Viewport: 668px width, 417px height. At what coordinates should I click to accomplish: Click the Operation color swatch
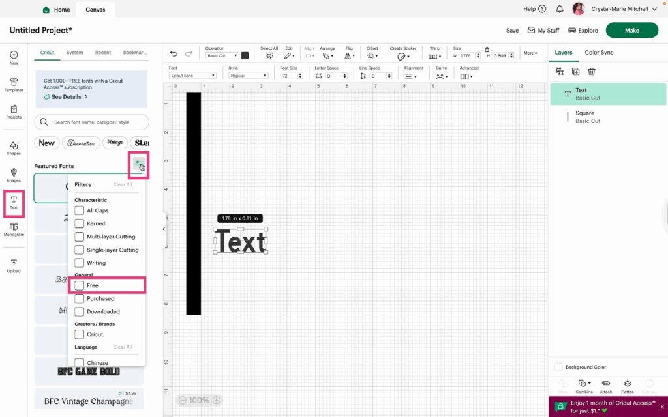pyautogui.click(x=245, y=56)
